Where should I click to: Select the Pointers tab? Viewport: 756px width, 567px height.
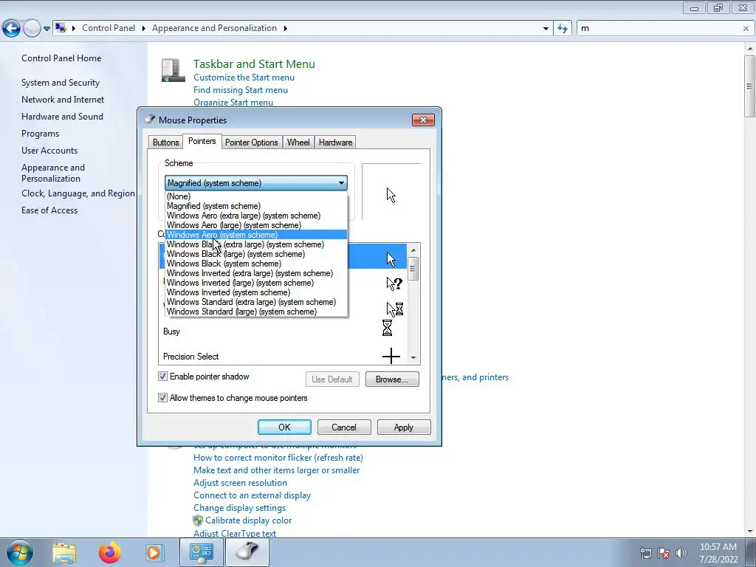202,141
